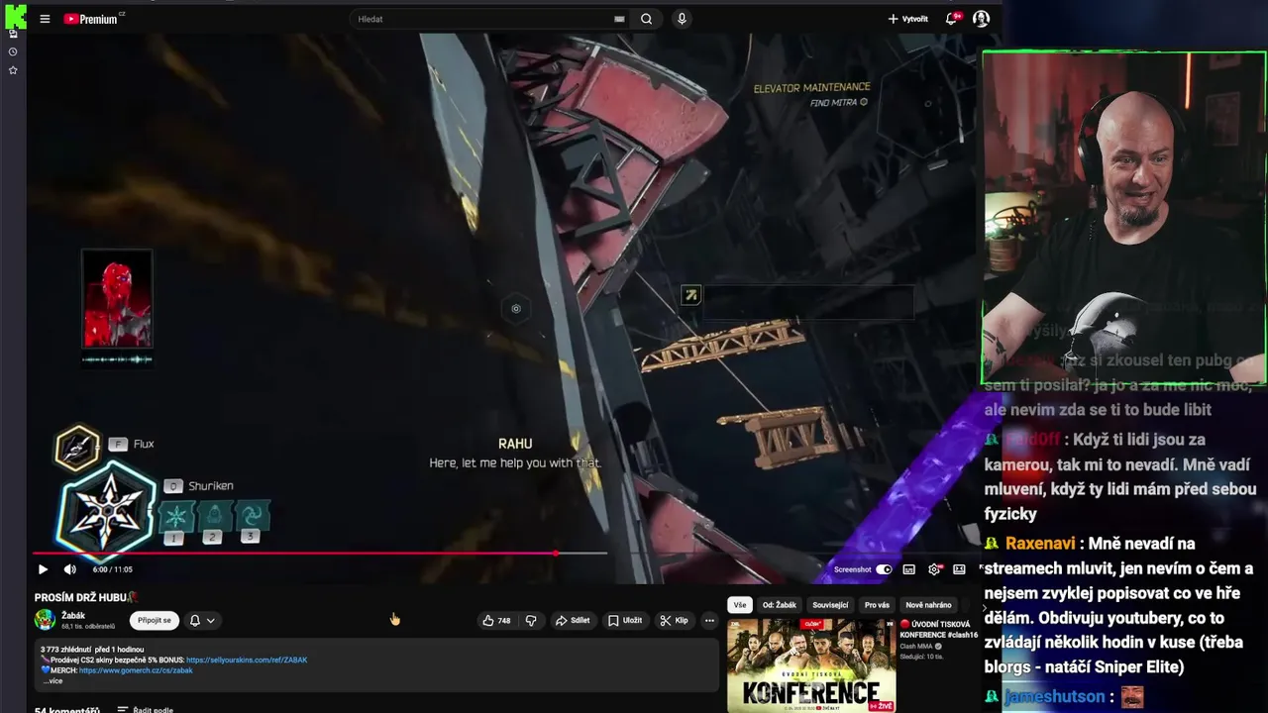This screenshot has width=1268, height=713.
Task: Open the account avatar menu
Action: (x=981, y=19)
